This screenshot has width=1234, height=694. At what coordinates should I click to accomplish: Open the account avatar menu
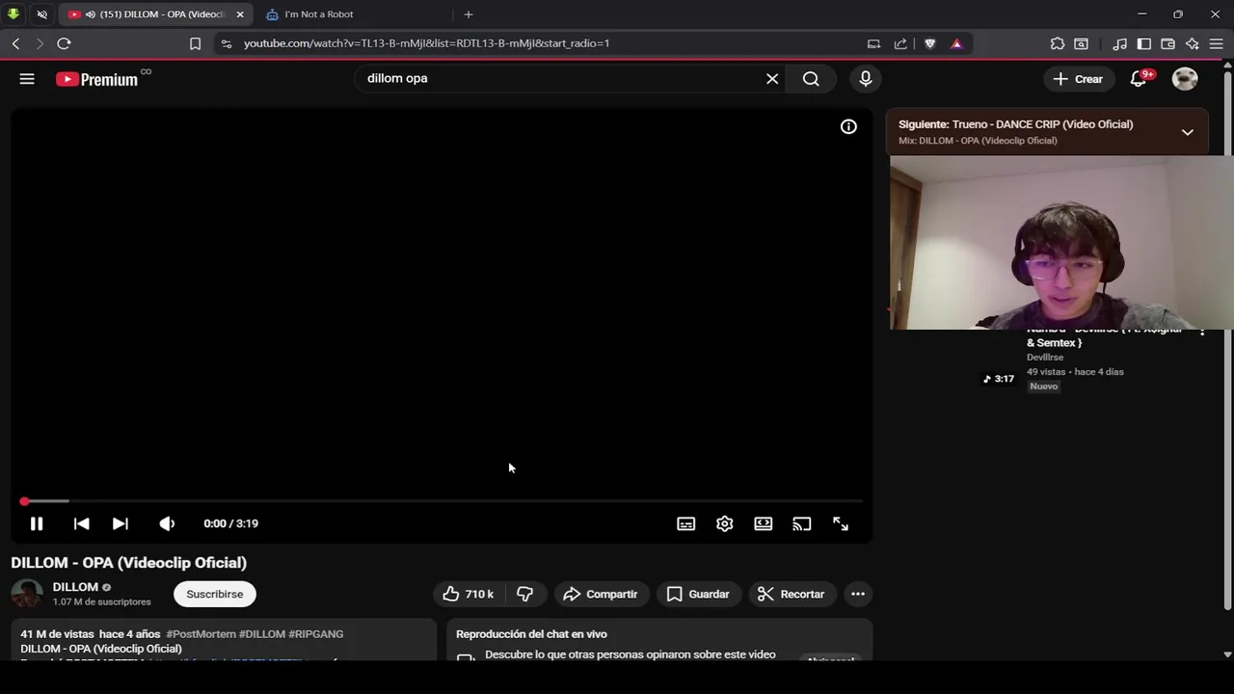[x=1185, y=79]
